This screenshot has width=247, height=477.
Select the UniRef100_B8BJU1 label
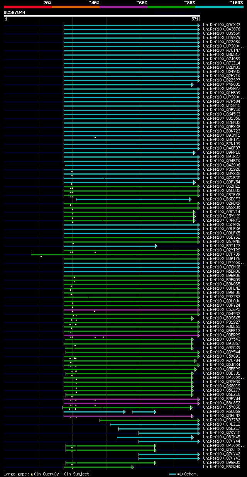click(x=222, y=373)
